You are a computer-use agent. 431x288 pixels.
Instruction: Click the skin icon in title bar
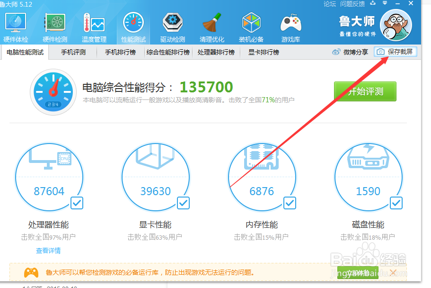[x=373, y=3]
